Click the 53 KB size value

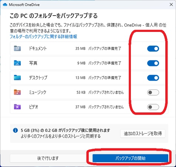[81, 92]
